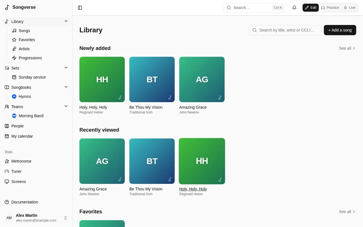
Task: Click the Progressions icon in sidebar
Action: point(14,58)
